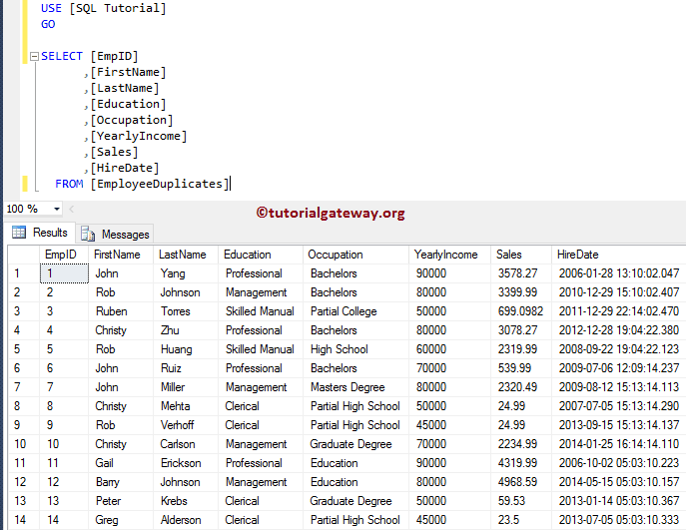Screen dimensions: 686x530
Task: Click the GO keyword in the editor
Action: pos(48,24)
